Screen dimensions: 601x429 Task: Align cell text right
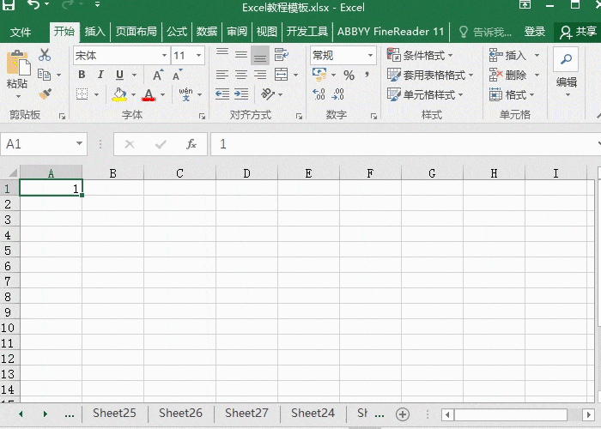260,75
